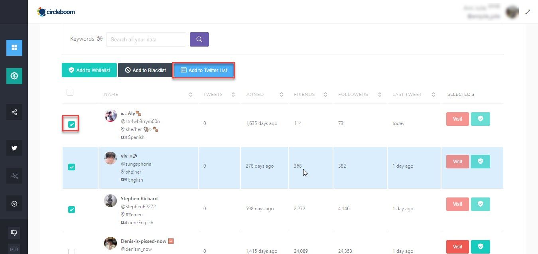Sort by Followers using its sort arrows
Screen dimensions: 538x254
click(380, 95)
